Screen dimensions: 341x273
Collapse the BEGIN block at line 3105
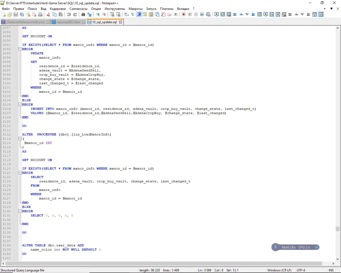coord(20,105)
